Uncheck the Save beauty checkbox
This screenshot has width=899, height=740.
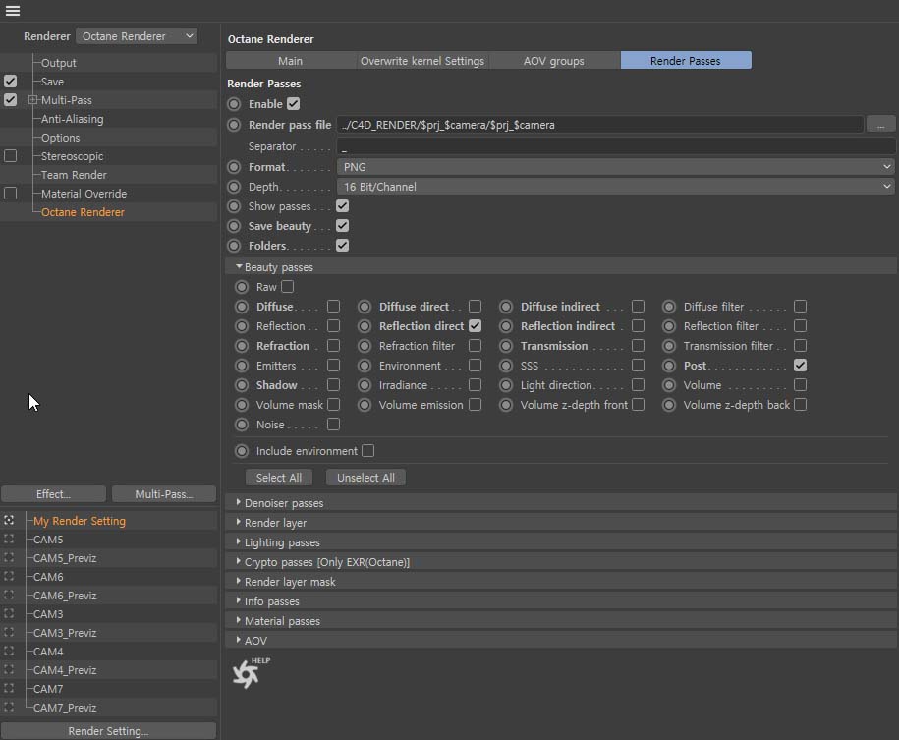[x=342, y=226]
